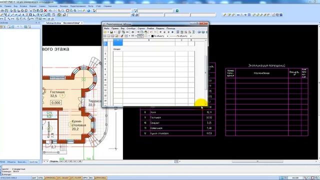Redo action in table editor toolbar
320x180 pixels.
tap(155, 32)
